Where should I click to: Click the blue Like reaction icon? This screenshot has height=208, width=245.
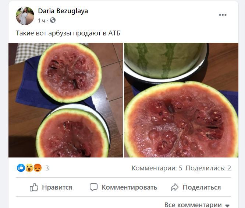coord(21,168)
